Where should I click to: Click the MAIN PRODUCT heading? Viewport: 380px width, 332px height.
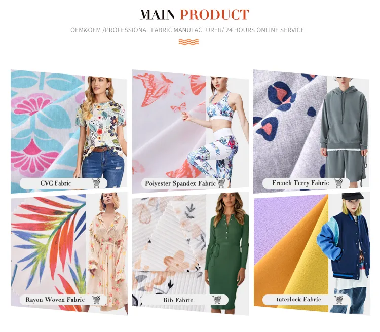(x=194, y=15)
